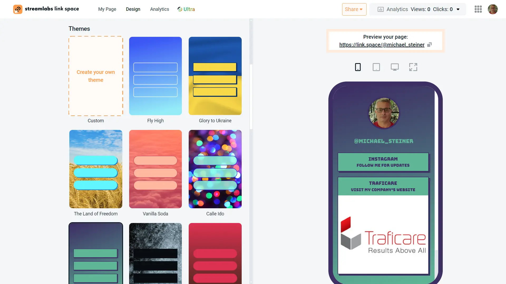Click Create your own theme
This screenshot has height=284, width=506.
pos(96,76)
